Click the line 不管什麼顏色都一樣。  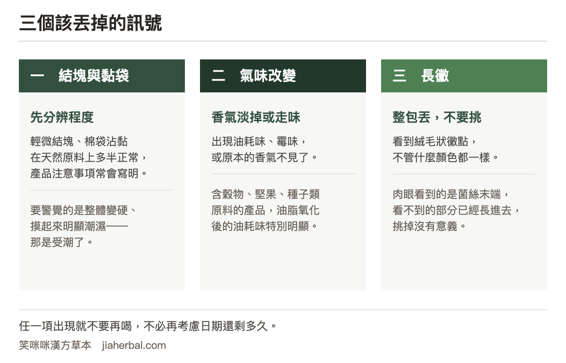446,157
